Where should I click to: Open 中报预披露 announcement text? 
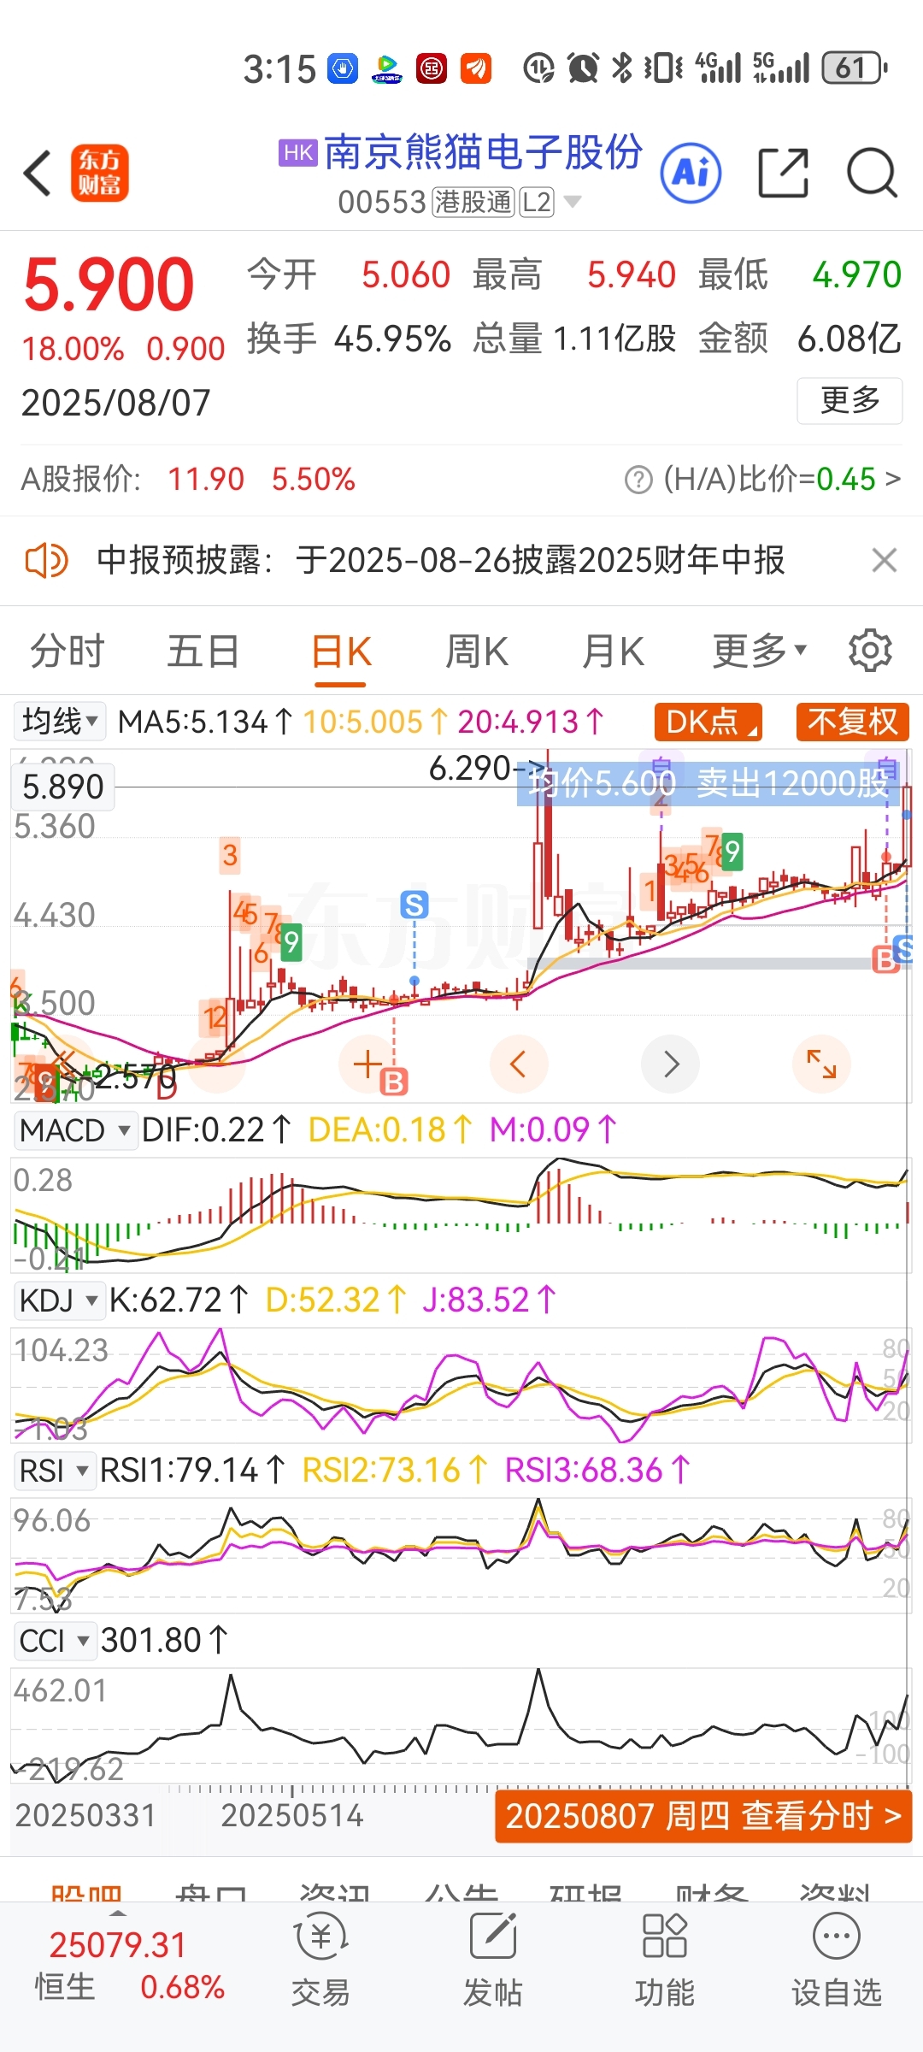point(440,561)
